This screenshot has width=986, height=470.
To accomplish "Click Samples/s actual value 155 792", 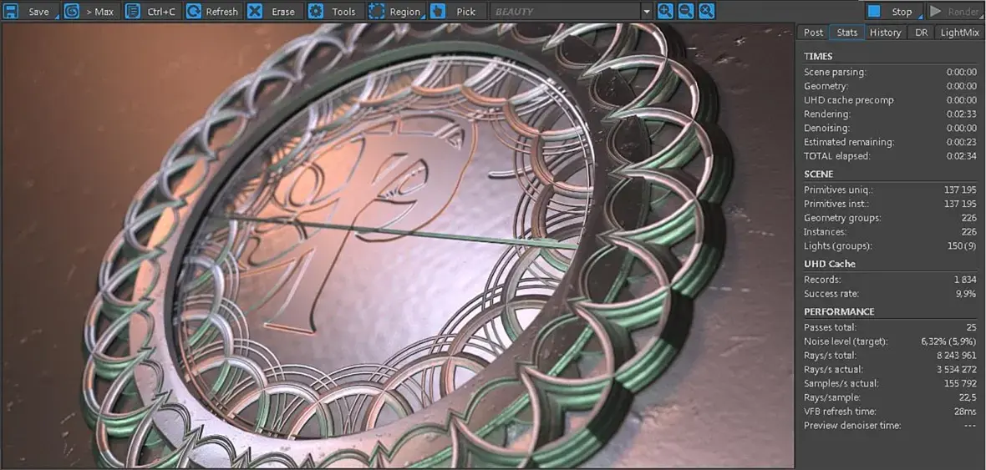I will [x=959, y=383].
